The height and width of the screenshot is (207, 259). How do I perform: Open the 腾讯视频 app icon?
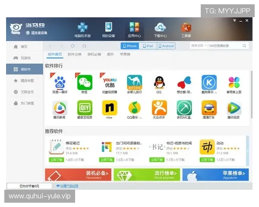234,108
